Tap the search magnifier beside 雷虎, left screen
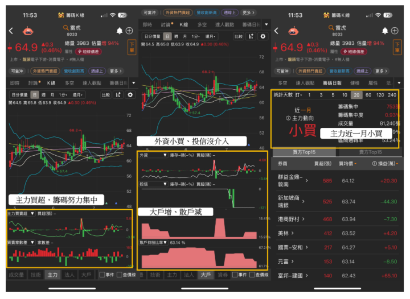This screenshot has height=299, width=410. [x=65, y=28]
